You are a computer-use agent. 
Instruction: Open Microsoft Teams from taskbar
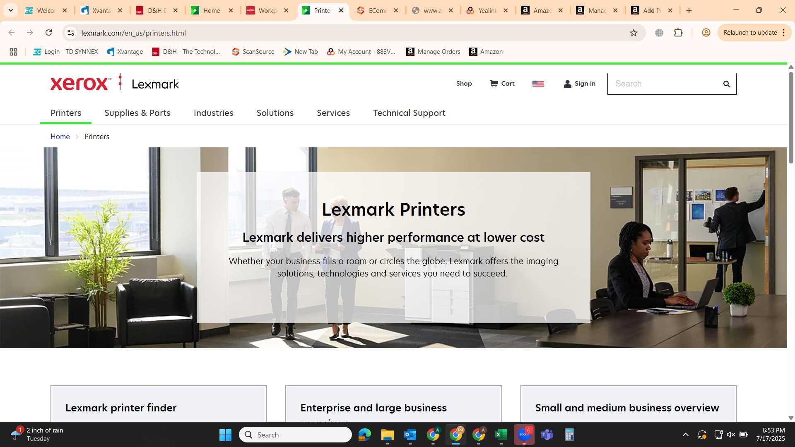coord(547,435)
